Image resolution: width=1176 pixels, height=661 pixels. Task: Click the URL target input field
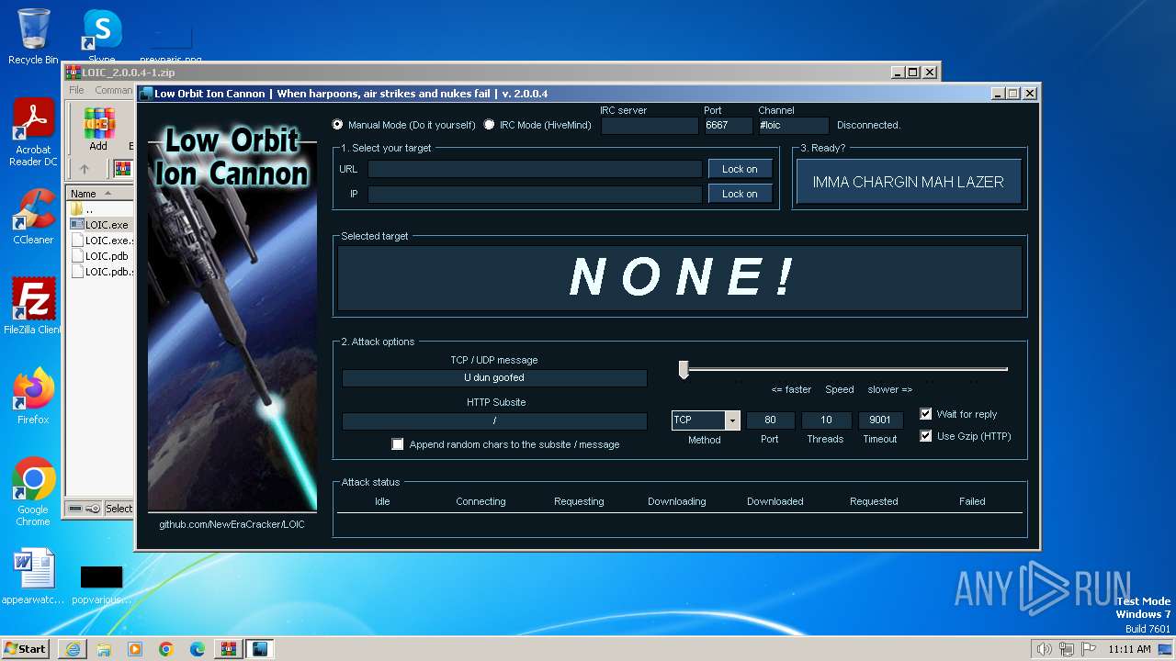(x=535, y=169)
